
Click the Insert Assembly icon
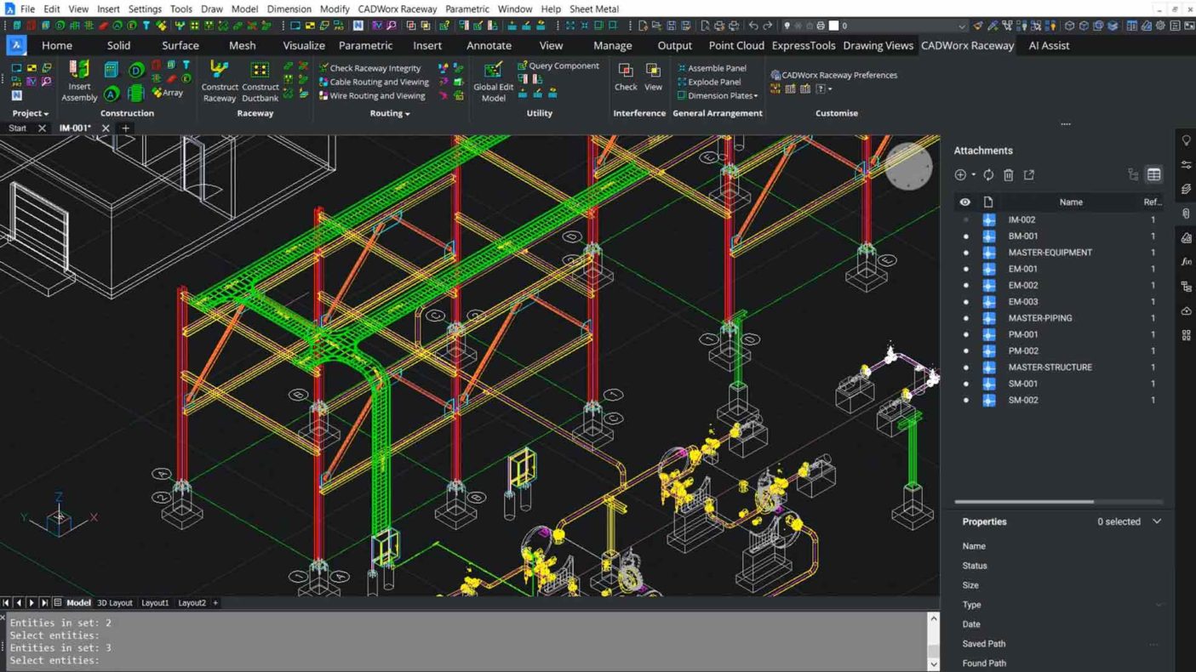coord(79,71)
